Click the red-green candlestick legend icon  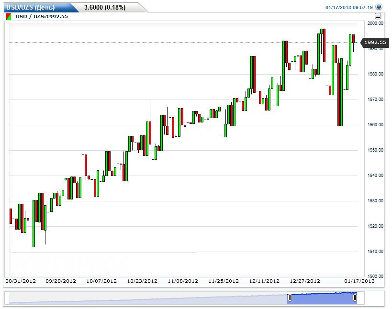click(9, 17)
